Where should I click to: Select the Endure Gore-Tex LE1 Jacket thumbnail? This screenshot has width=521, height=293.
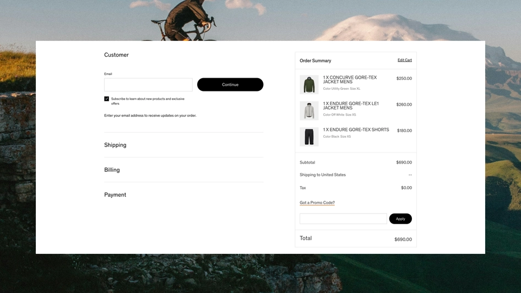point(309,111)
